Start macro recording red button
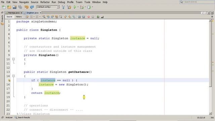The width and height of the screenshot is (215, 121). point(89,17)
